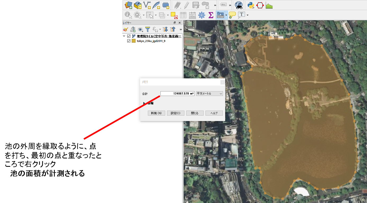Click the 設定(C) button
The image size is (367, 203).
[x=175, y=113]
